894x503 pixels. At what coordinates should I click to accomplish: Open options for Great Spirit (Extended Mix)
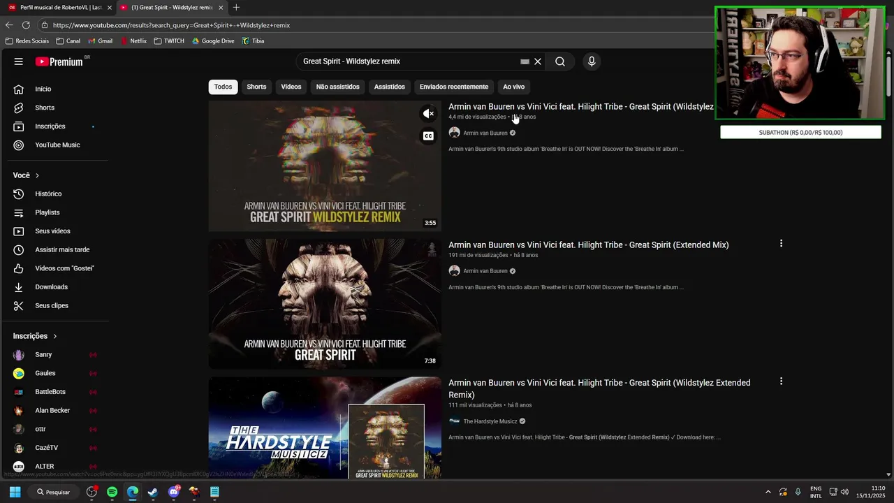point(781,244)
